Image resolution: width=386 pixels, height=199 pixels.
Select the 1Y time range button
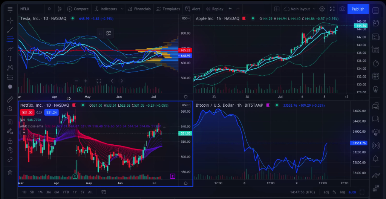pyautogui.click(x=75, y=192)
